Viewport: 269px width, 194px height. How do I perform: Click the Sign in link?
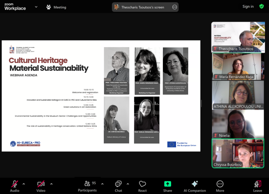pyautogui.click(x=248, y=6)
